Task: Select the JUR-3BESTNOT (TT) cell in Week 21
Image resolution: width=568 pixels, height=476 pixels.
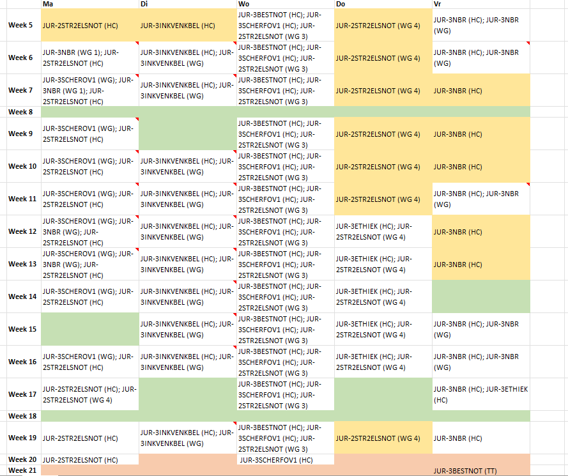Action: click(480, 471)
